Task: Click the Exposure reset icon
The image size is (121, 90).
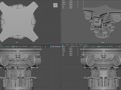Action: click(40, 46)
